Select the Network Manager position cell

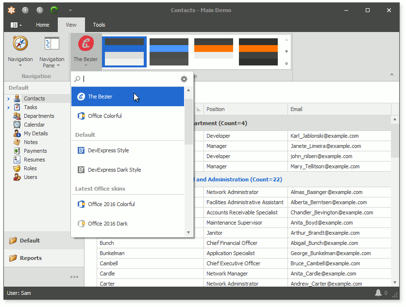pyautogui.click(x=245, y=274)
